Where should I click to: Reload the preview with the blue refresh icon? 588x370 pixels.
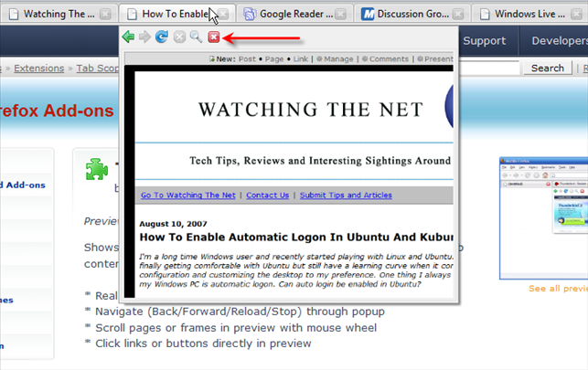coord(162,37)
